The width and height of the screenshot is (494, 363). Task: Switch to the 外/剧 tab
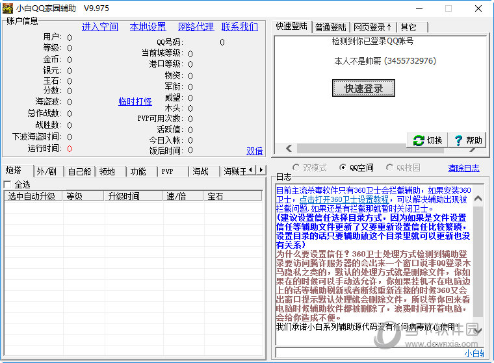click(49, 172)
